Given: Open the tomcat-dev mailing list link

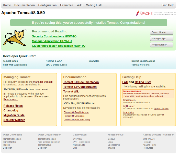Looking at the screenshot, I should click(128, 112).
